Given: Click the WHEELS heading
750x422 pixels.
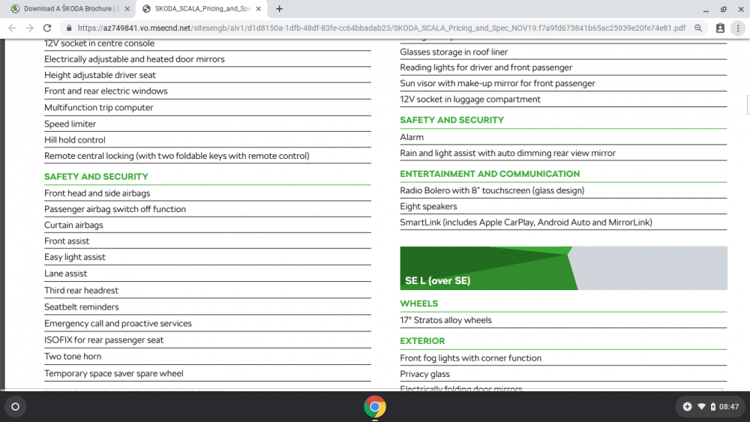Looking at the screenshot, I should [x=419, y=304].
